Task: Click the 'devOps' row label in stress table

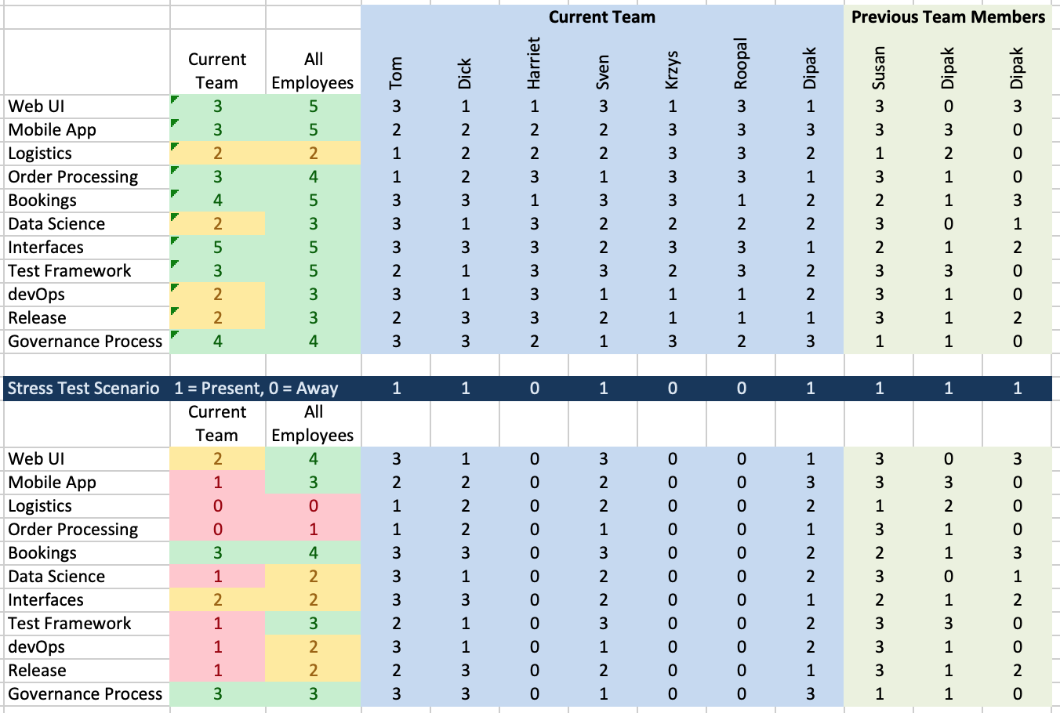Action: [37, 647]
